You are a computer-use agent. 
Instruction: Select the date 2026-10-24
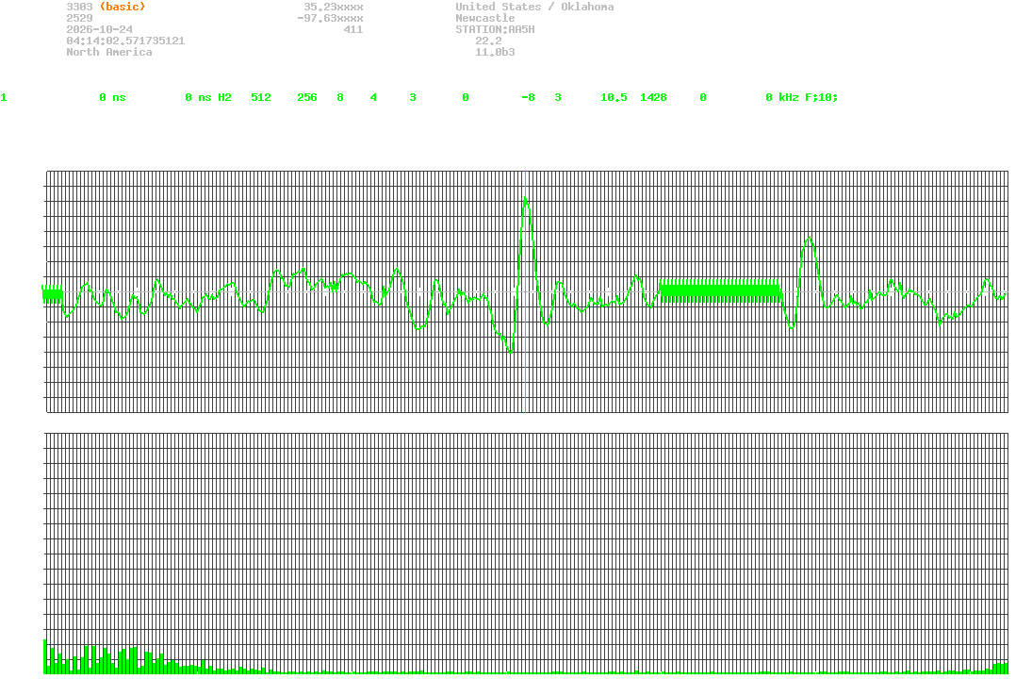tap(99, 29)
